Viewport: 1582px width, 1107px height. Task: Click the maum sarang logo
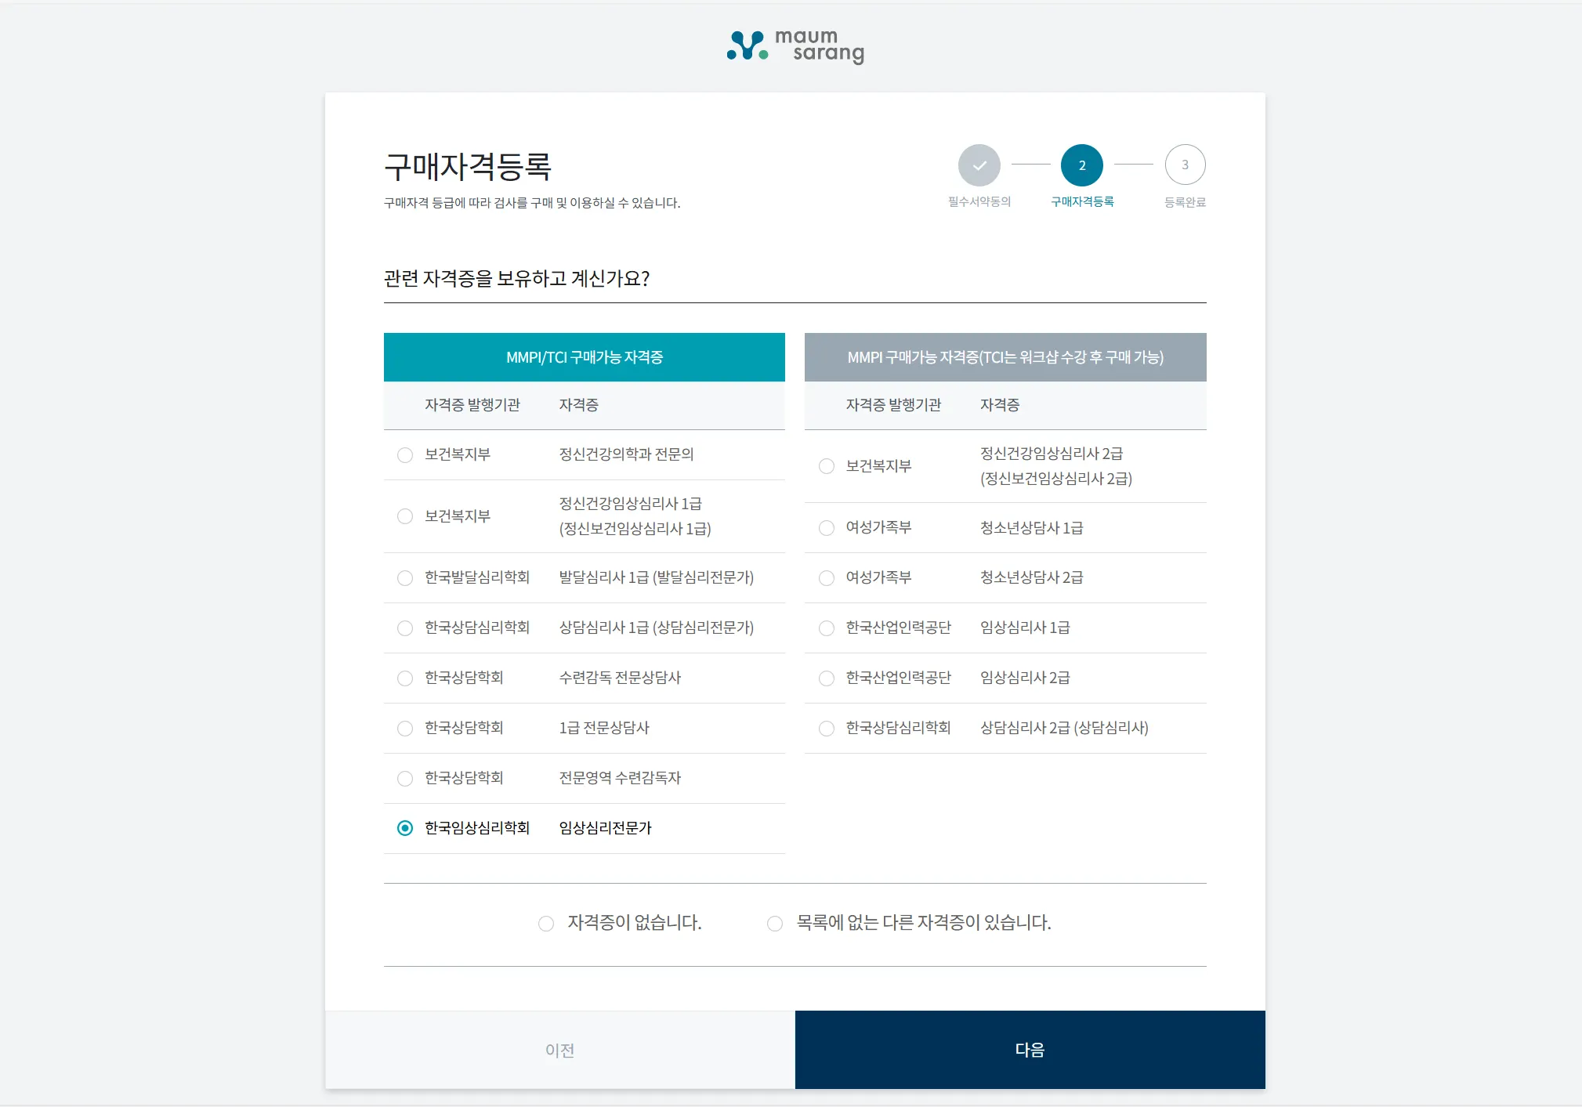(795, 47)
